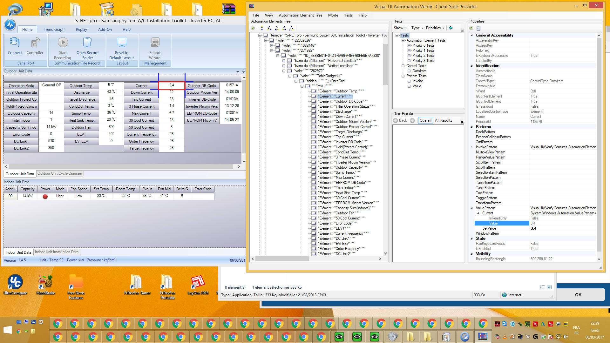Click Reset to Default Layout icon
This screenshot has width=610, height=343.
[x=122, y=42]
